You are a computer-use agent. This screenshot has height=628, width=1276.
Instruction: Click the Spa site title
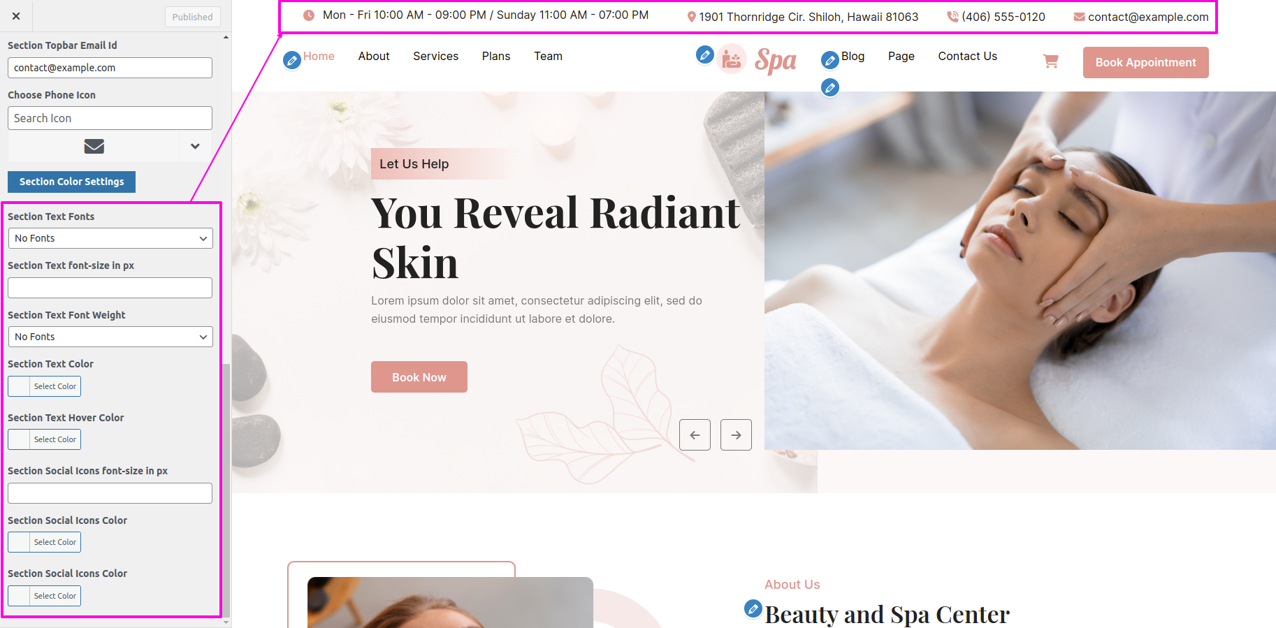775,60
